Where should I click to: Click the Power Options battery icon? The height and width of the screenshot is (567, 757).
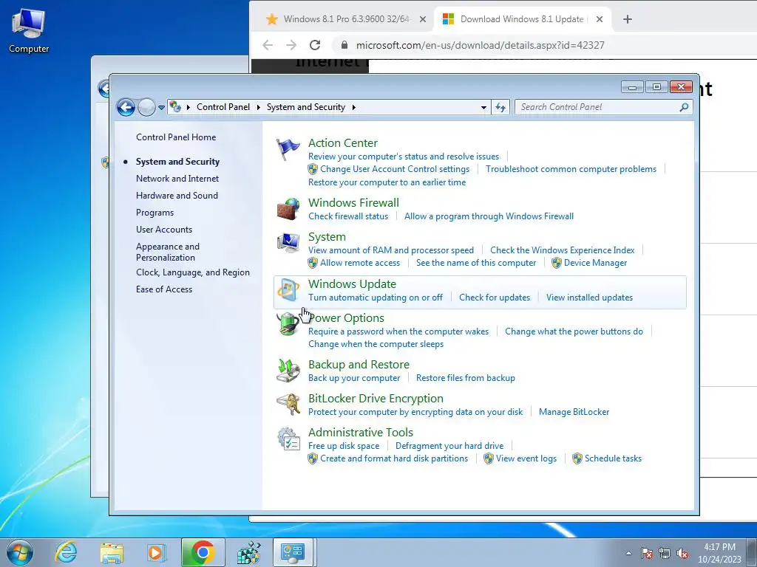[288, 324]
